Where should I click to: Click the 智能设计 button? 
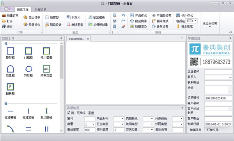point(53,24)
